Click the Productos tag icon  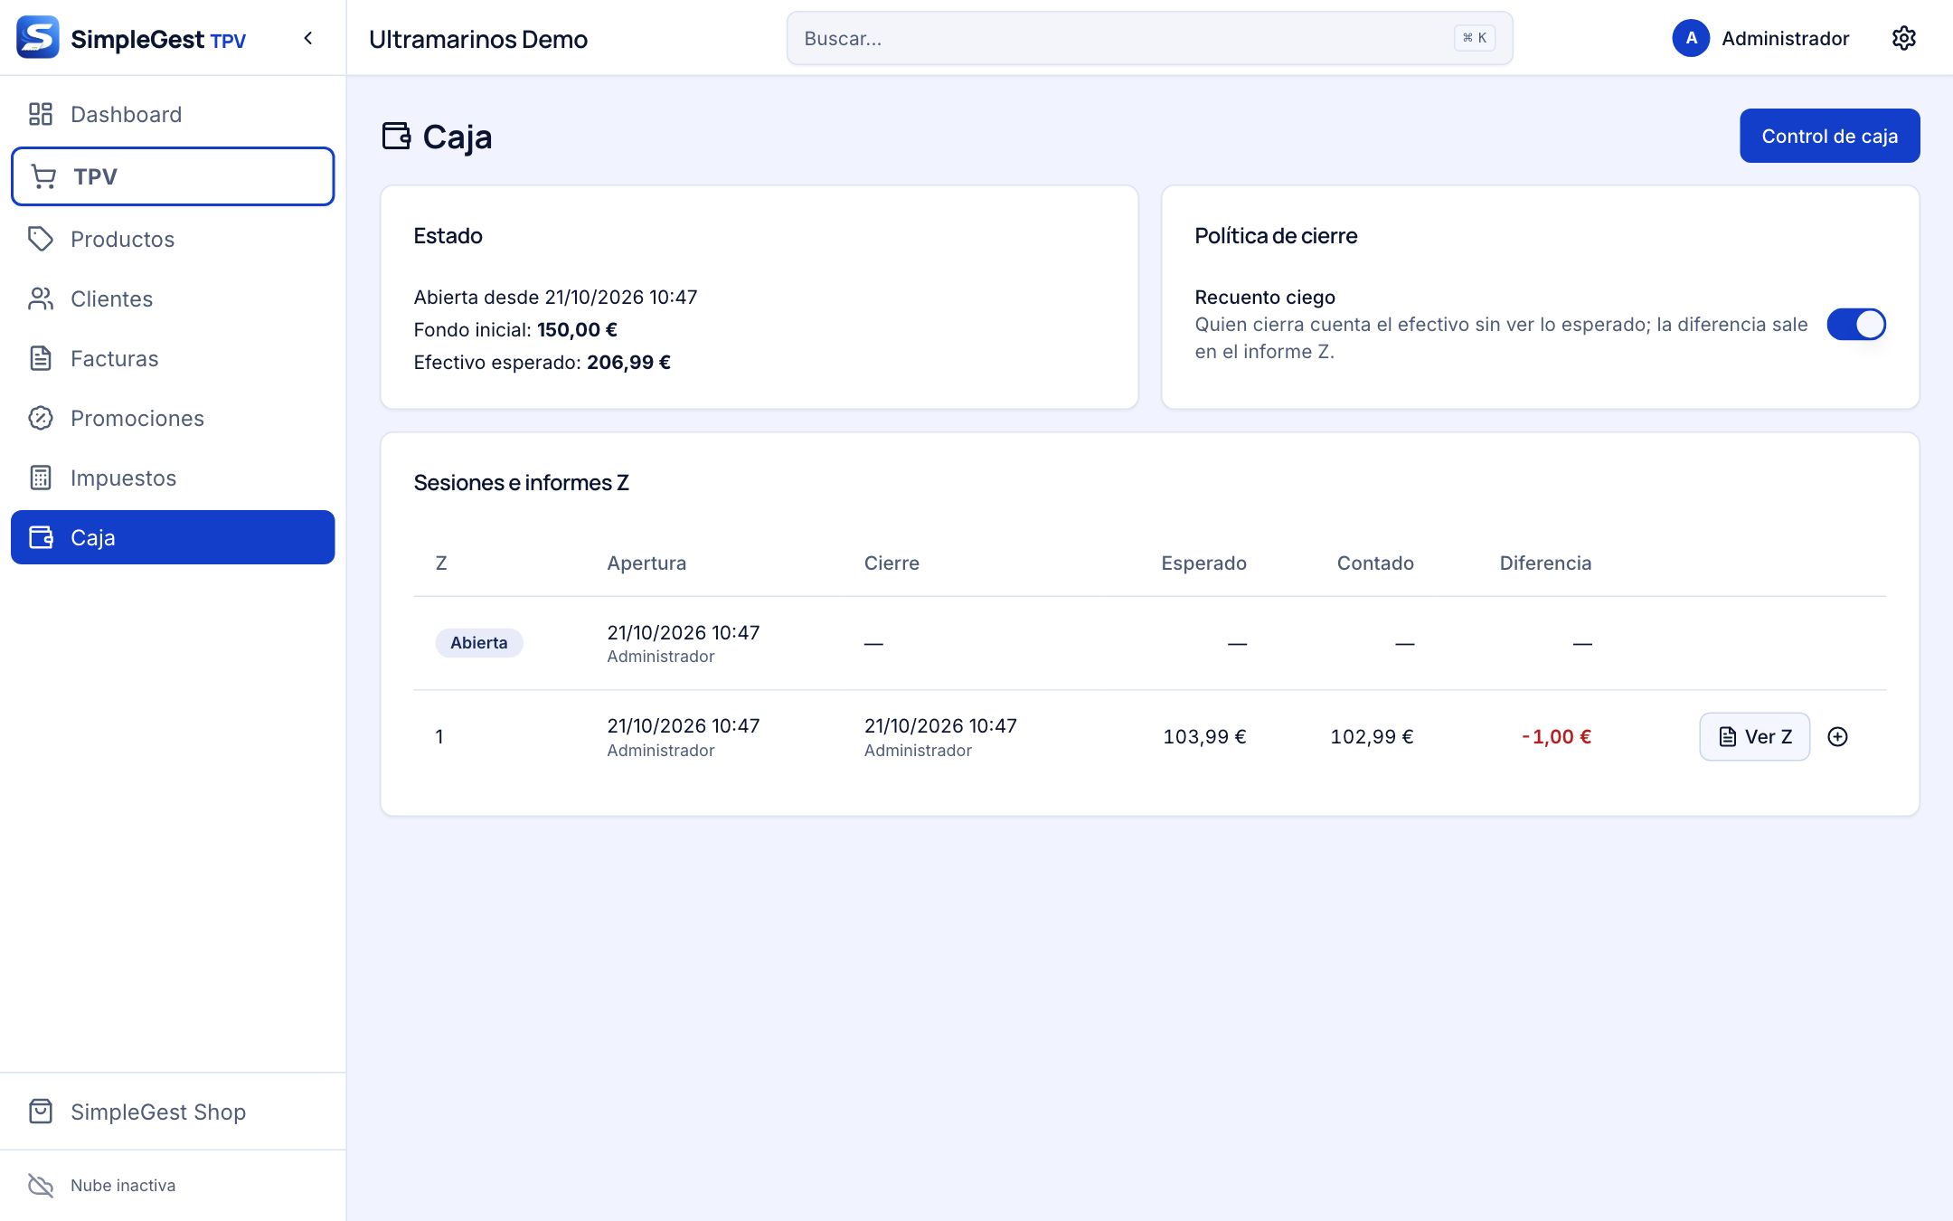(x=41, y=239)
